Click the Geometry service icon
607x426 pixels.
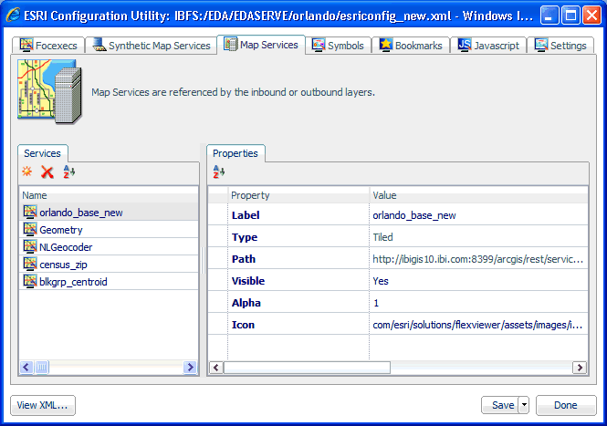coord(30,229)
